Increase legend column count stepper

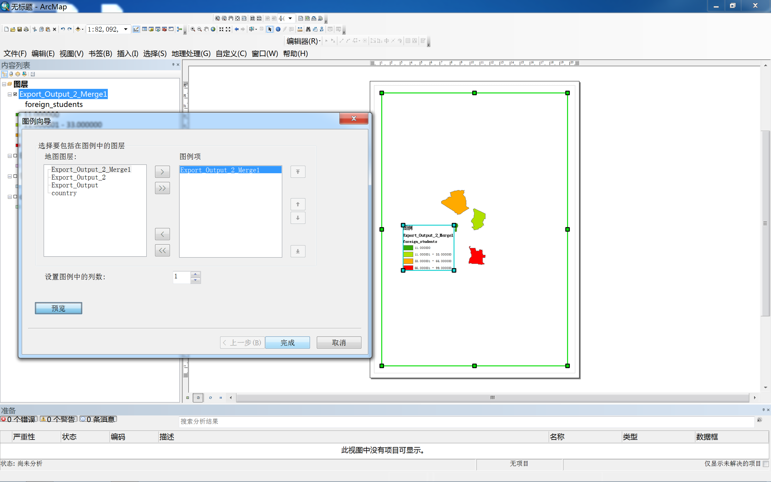click(x=195, y=274)
